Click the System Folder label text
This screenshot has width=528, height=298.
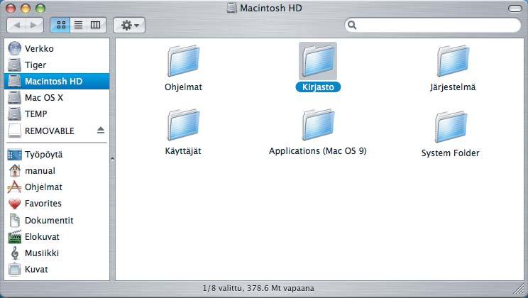pyautogui.click(x=451, y=153)
